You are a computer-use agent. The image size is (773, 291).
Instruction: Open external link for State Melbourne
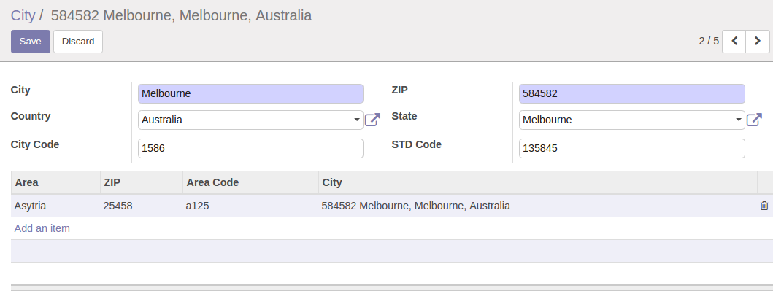[x=754, y=120]
